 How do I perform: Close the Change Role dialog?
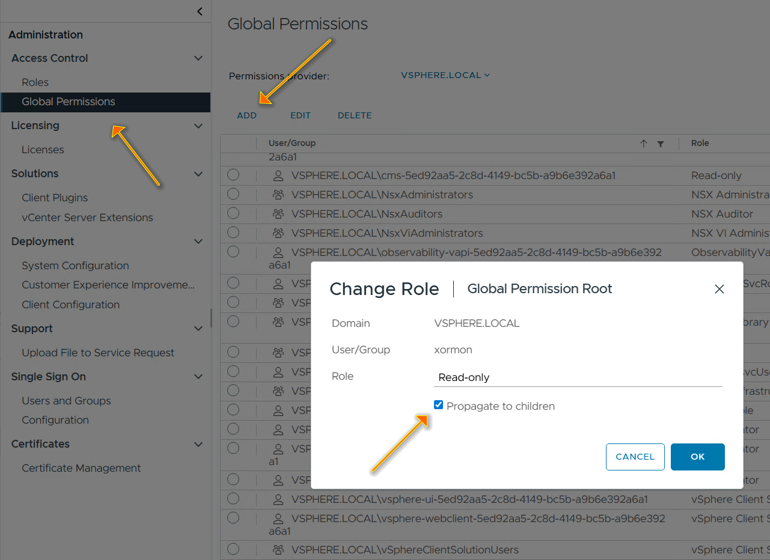(719, 289)
